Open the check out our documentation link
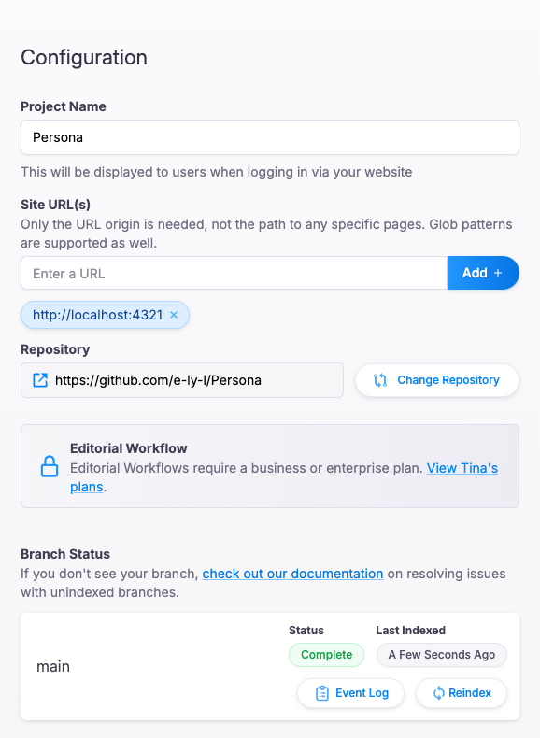The height and width of the screenshot is (738, 540). (x=292, y=574)
